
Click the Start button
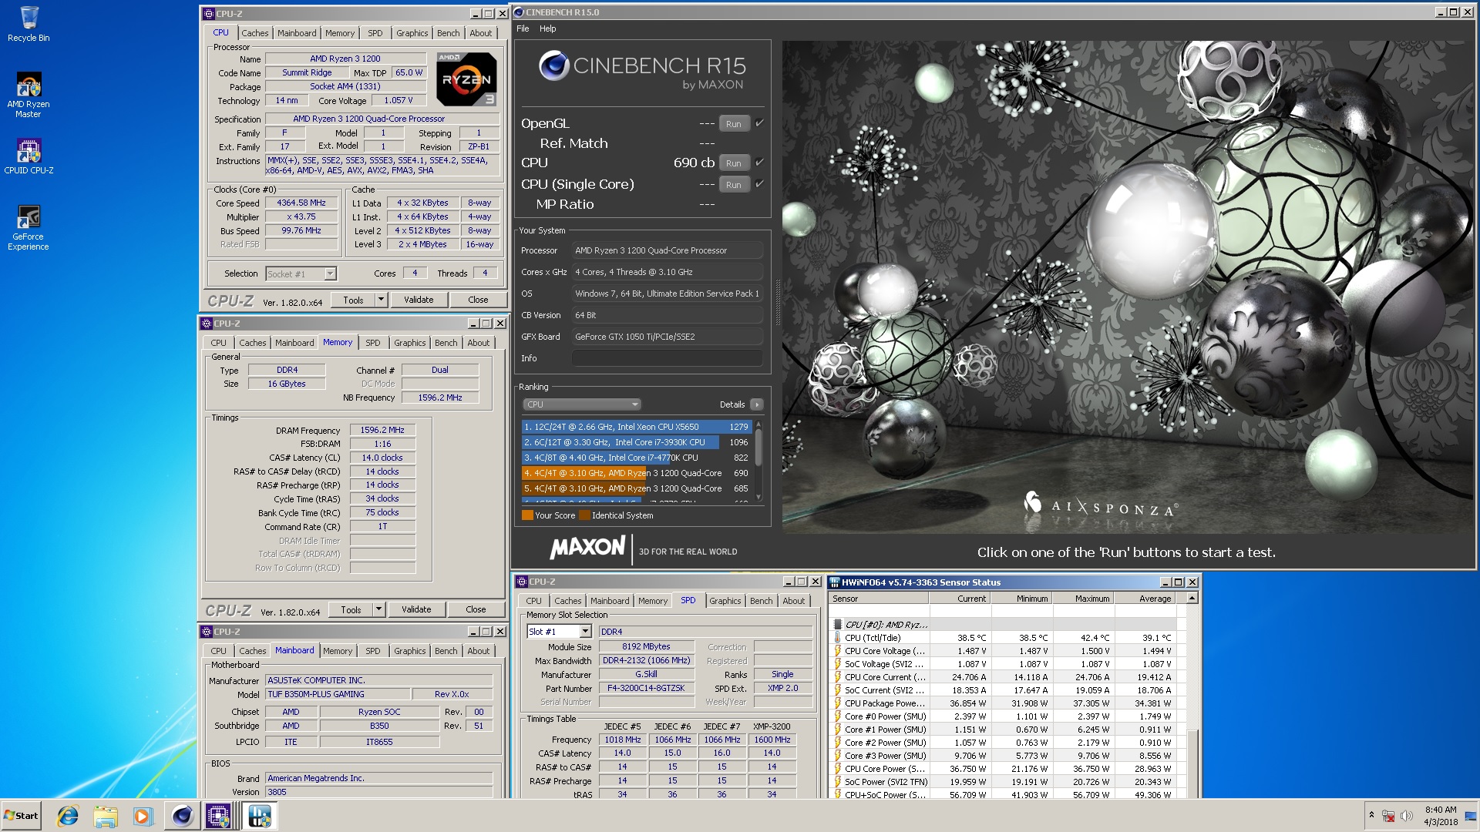click(x=21, y=816)
